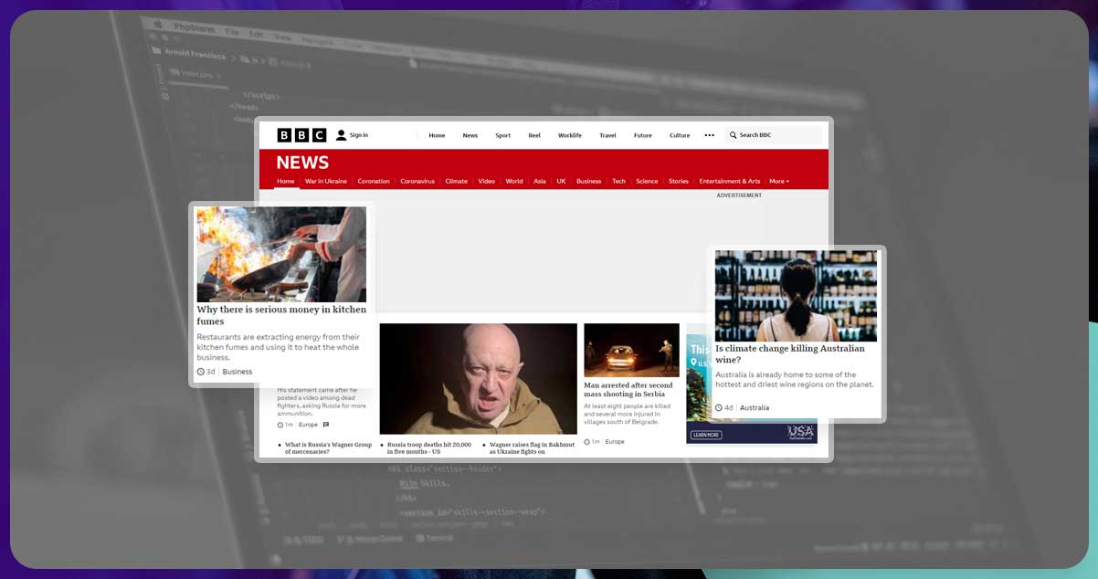Open Sport in top navigation
Image resolution: width=1098 pixels, height=579 pixels.
tap(503, 135)
